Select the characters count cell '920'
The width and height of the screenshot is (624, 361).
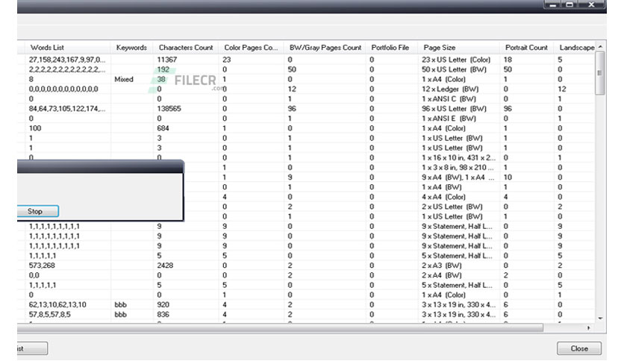163,304
